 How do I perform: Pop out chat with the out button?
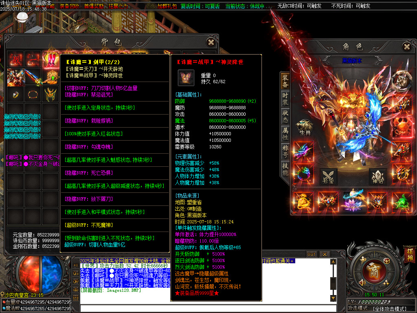[311, 254]
